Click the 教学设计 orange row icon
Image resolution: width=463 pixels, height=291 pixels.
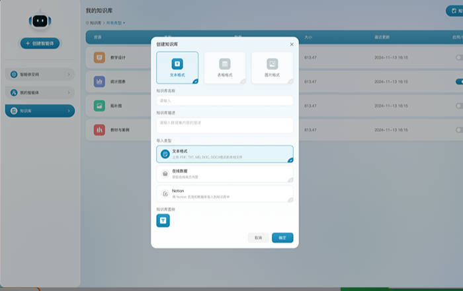pos(99,58)
